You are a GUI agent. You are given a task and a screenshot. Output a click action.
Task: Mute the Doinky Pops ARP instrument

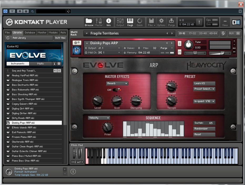tap(179, 52)
